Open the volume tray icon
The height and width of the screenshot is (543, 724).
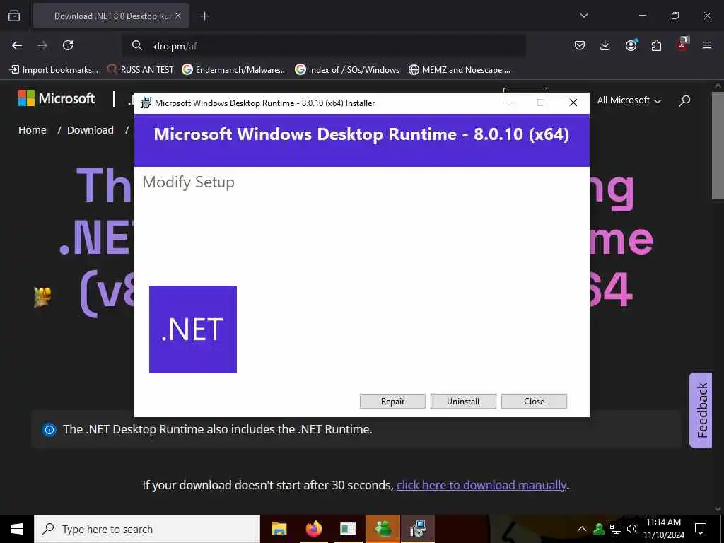tap(631, 529)
